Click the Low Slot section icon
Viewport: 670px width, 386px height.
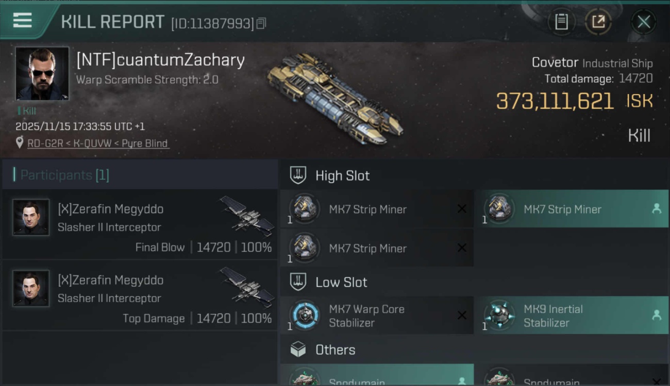point(298,282)
